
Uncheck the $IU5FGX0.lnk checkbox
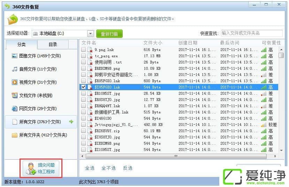[x=83, y=87]
